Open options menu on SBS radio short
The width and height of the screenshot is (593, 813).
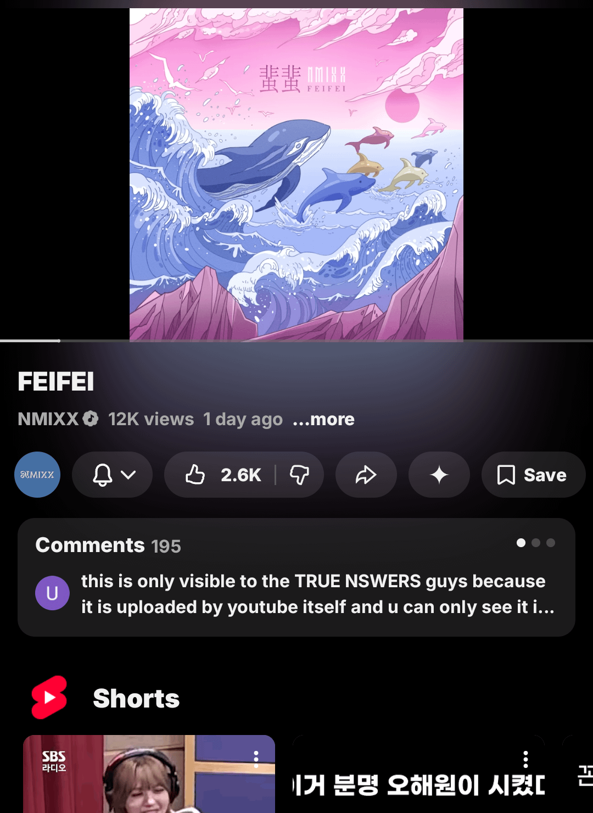pos(256,759)
